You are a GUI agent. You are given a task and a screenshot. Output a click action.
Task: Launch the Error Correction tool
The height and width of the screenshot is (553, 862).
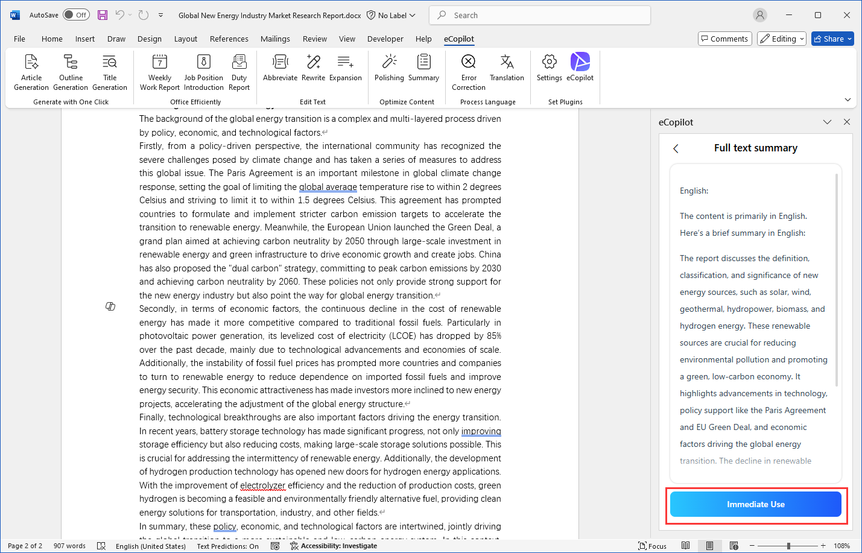pos(468,72)
